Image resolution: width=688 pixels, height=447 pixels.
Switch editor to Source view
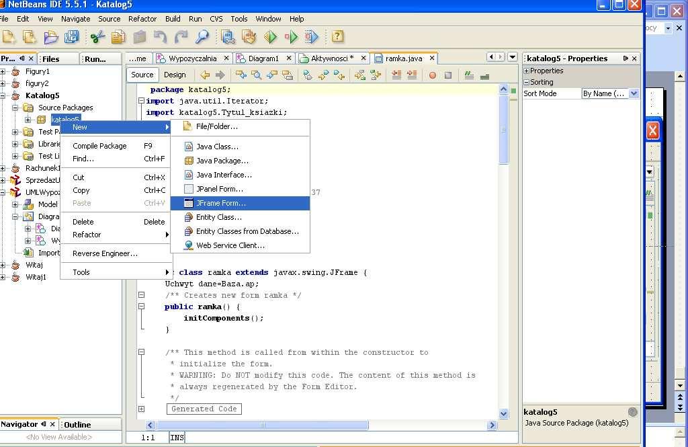tap(142, 75)
